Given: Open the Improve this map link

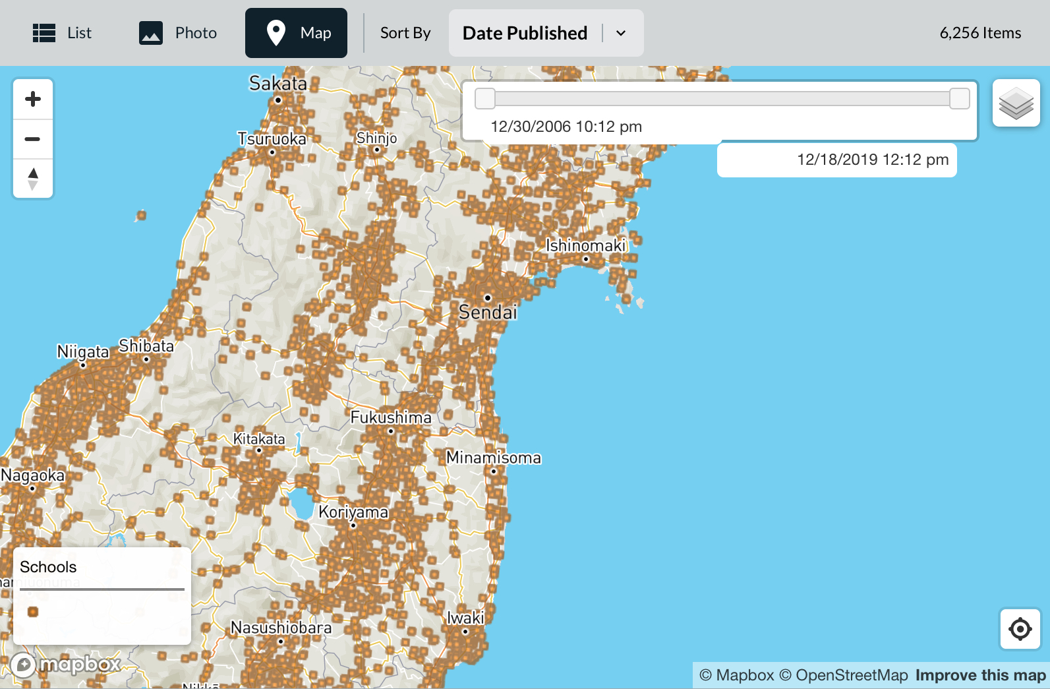Looking at the screenshot, I should click(x=980, y=675).
